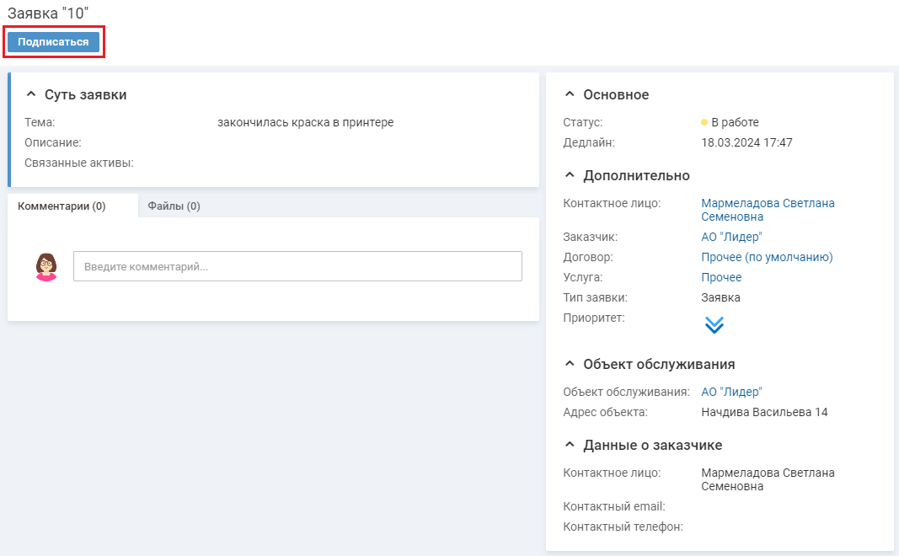The width and height of the screenshot is (899, 556).
Task: Switch to the Комментарии (0) tab
Action: (62, 206)
